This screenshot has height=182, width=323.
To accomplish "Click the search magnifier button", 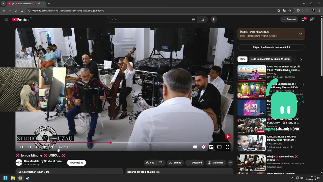I will (202, 19).
